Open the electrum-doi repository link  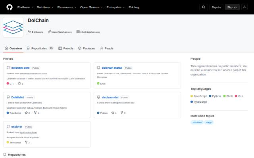tap(110, 98)
